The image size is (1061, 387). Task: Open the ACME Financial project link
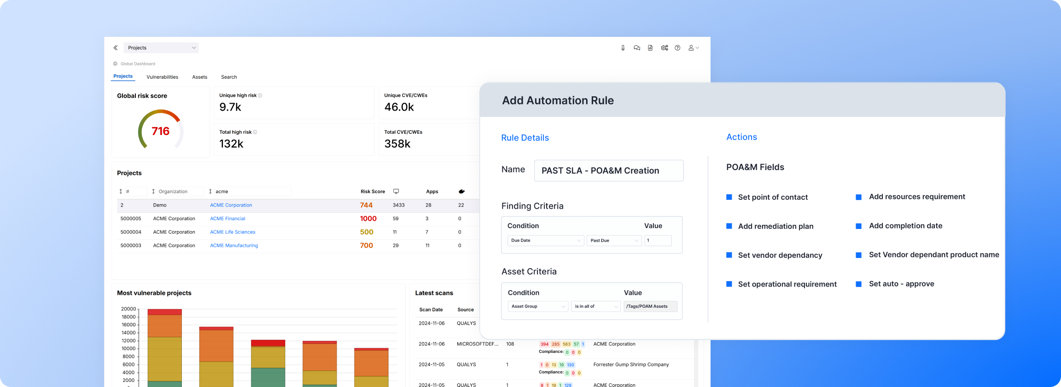227,218
